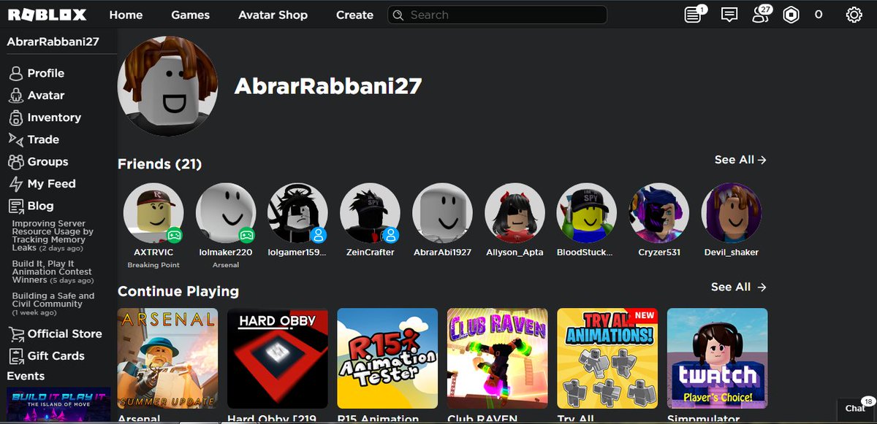Click the Gift Cards icon
Viewport: 877px width, 424px height.
pos(15,356)
